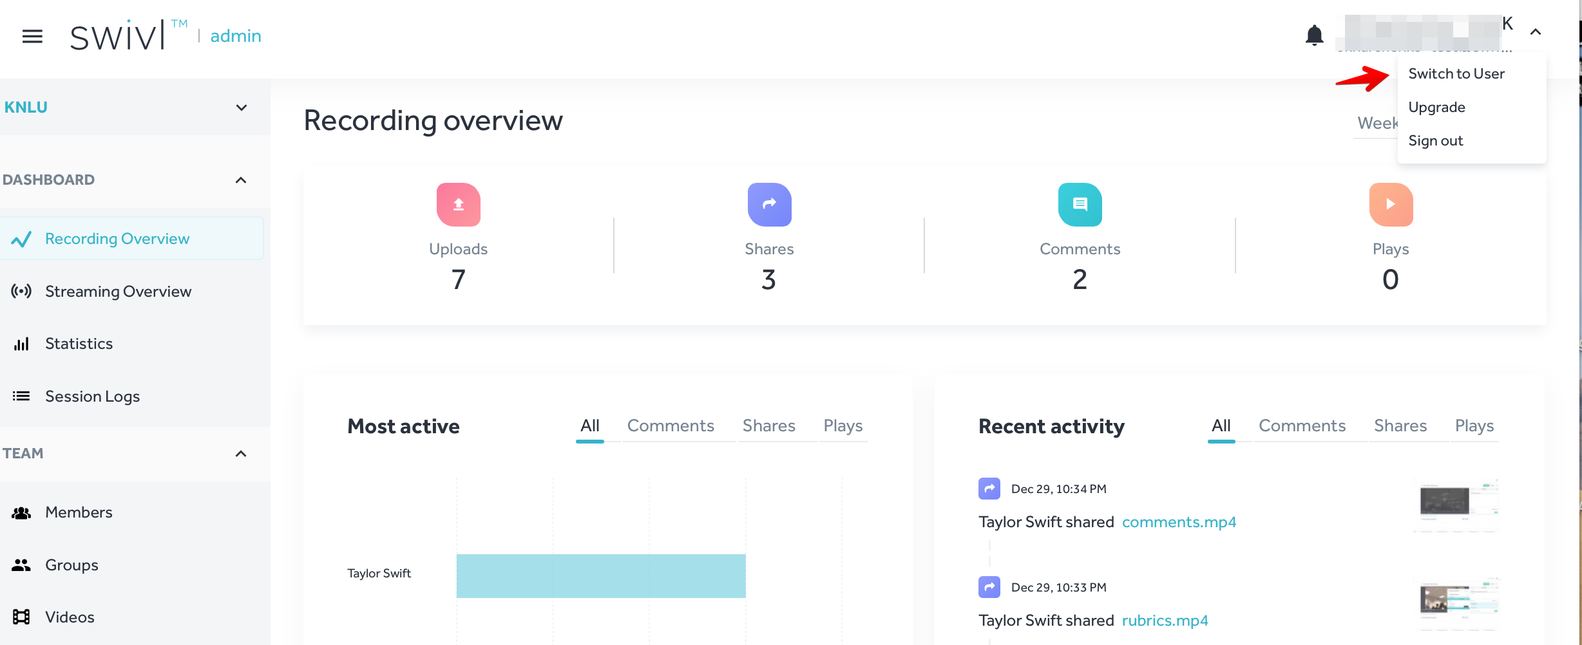Screen dimensions: 1582x645
Task: Click the orange Plays stat icon
Action: [x=1391, y=205]
